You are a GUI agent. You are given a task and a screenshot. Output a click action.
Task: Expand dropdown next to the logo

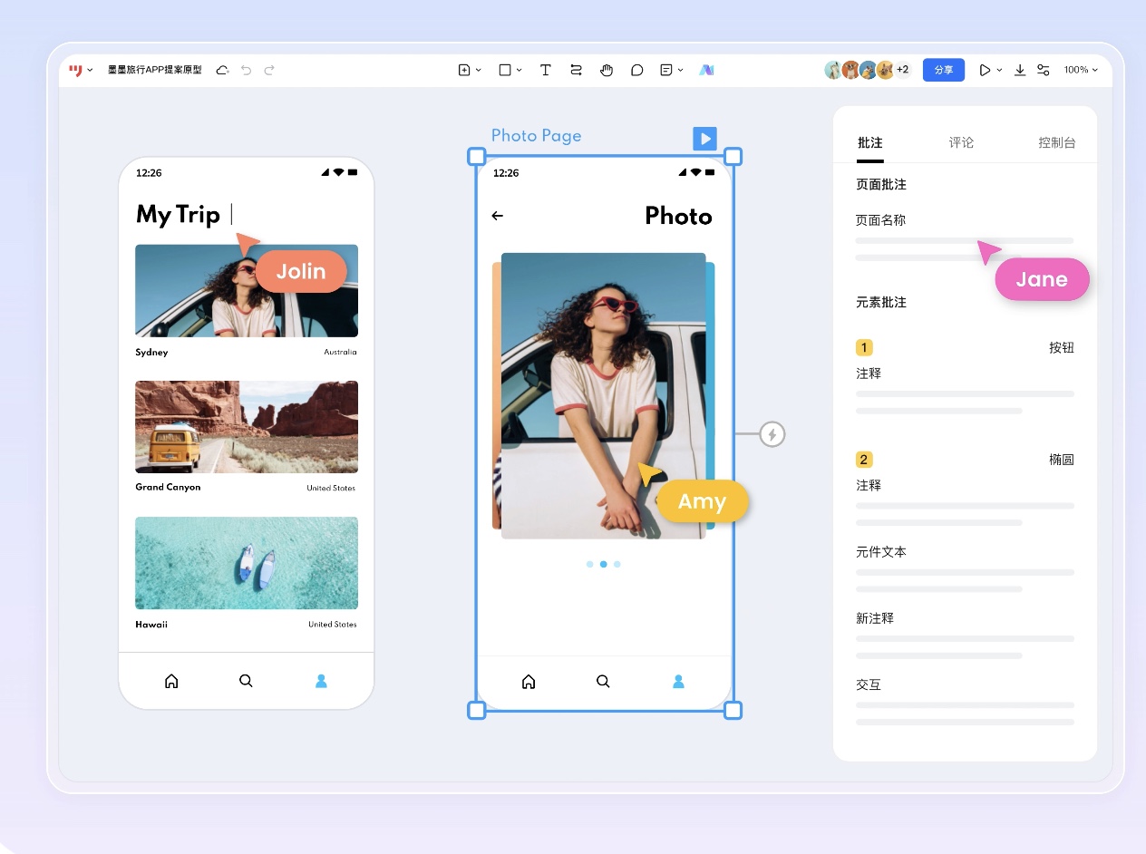[x=90, y=70]
